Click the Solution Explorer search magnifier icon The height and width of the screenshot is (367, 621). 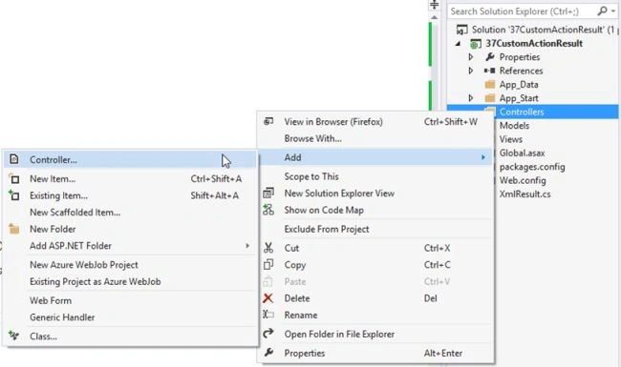tap(602, 11)
